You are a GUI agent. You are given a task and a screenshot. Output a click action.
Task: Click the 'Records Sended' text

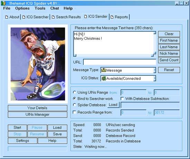120,130
